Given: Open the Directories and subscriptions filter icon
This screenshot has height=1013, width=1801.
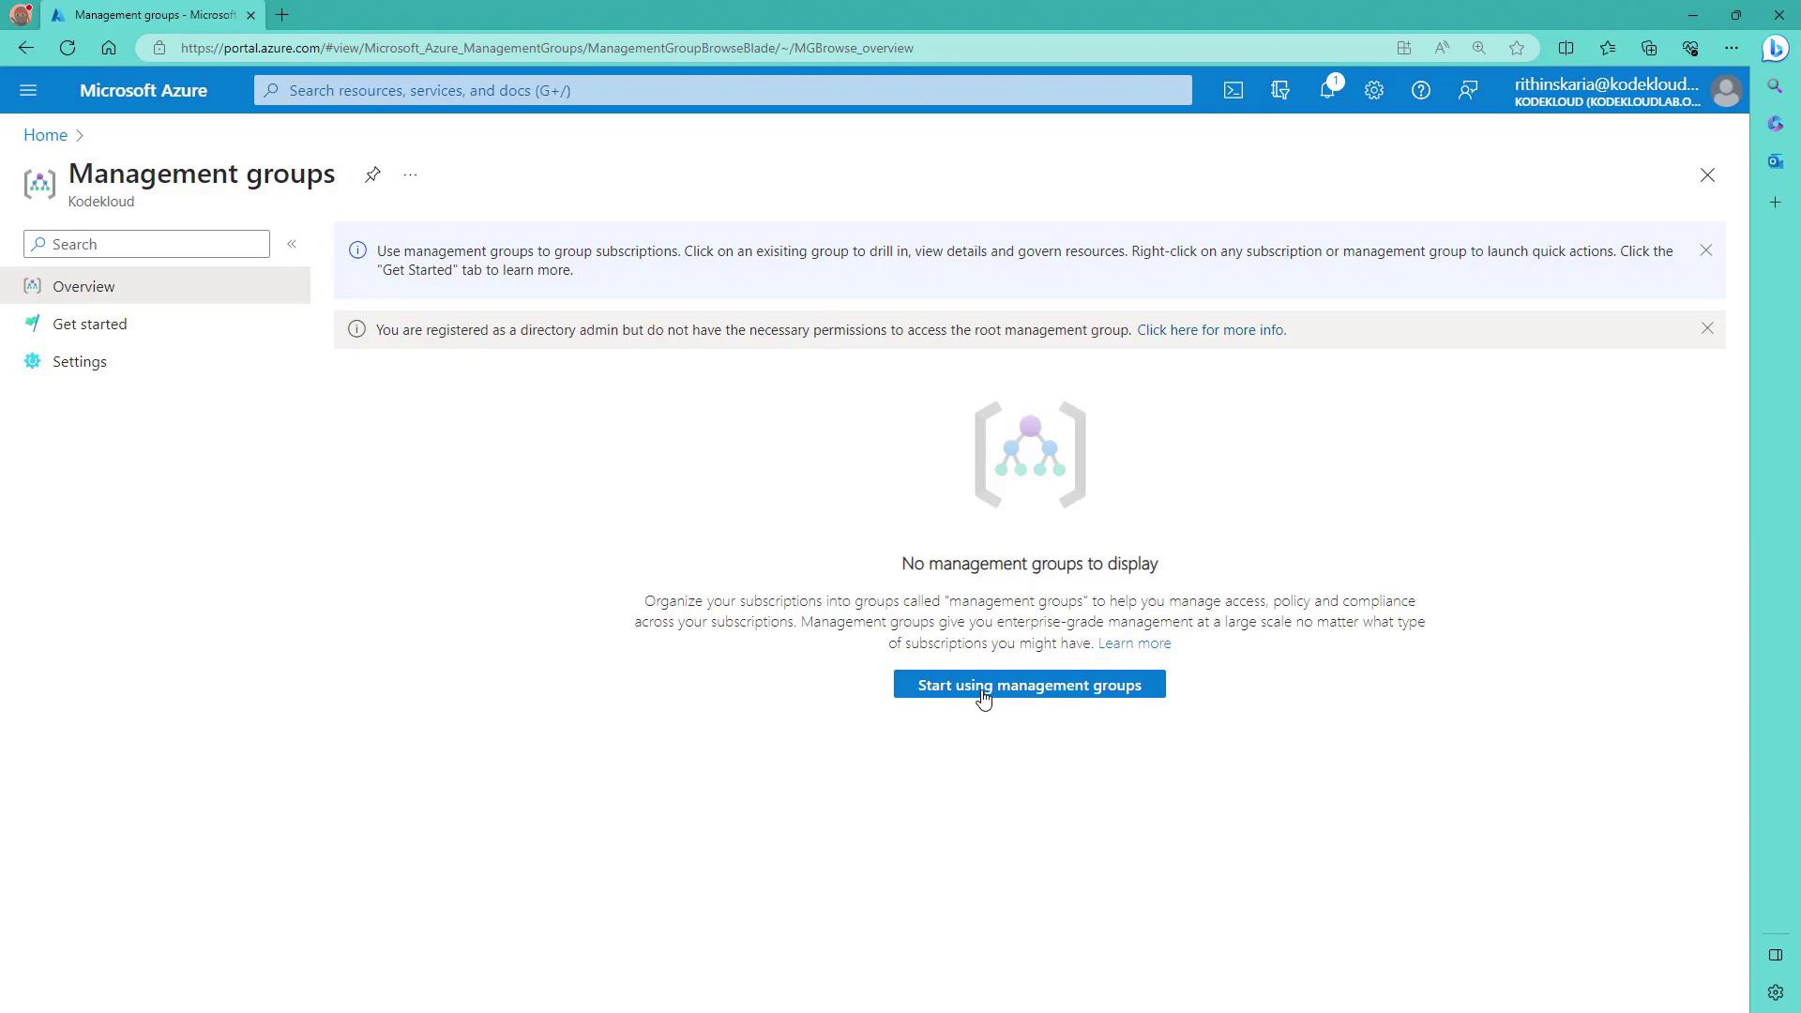Looking at the screenshot, I should tap(1280, 90).
